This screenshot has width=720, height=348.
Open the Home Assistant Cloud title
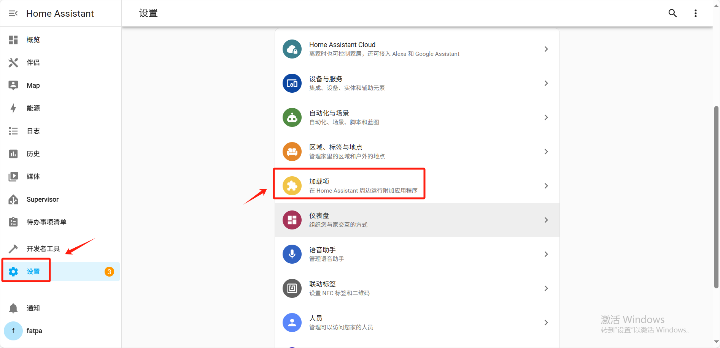point(342,45)
